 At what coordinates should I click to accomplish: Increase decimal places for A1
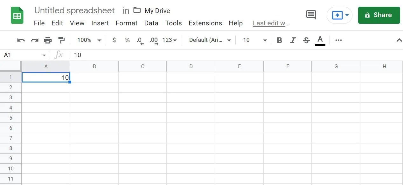pyautogui.click(x=153, y=40)
